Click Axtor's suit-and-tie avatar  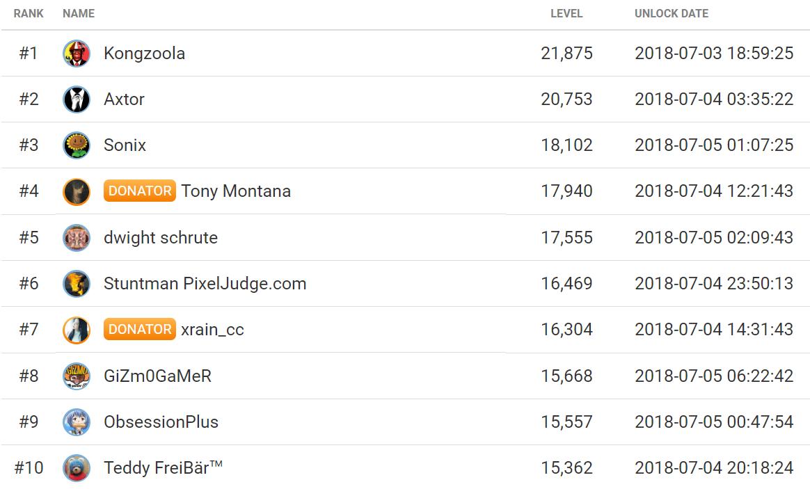(77, 99)
